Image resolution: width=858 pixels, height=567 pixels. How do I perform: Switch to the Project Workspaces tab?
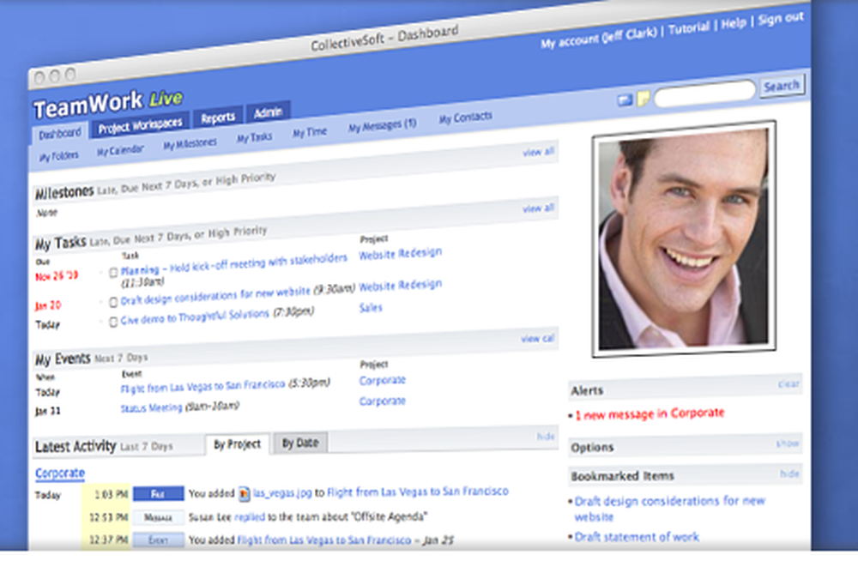click(140, 124)
